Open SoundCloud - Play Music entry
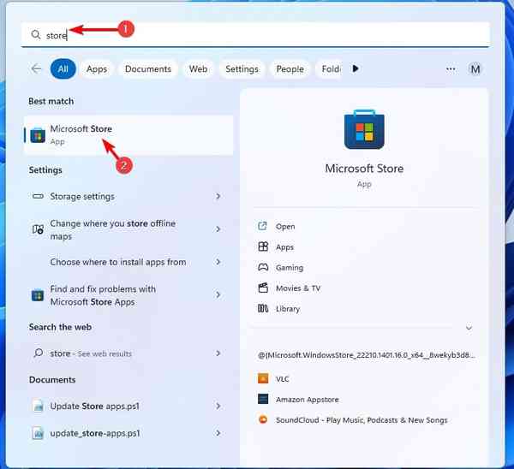Viewport: 514px width, 469px height. pos(362,420)
